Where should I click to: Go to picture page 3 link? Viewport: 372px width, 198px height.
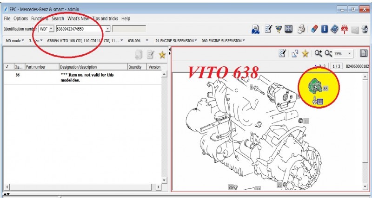(324, 66)
